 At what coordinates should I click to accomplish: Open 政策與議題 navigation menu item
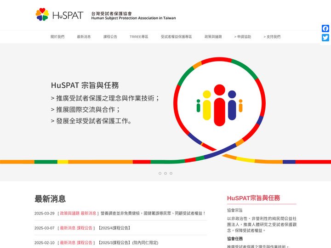pos(213,37)
